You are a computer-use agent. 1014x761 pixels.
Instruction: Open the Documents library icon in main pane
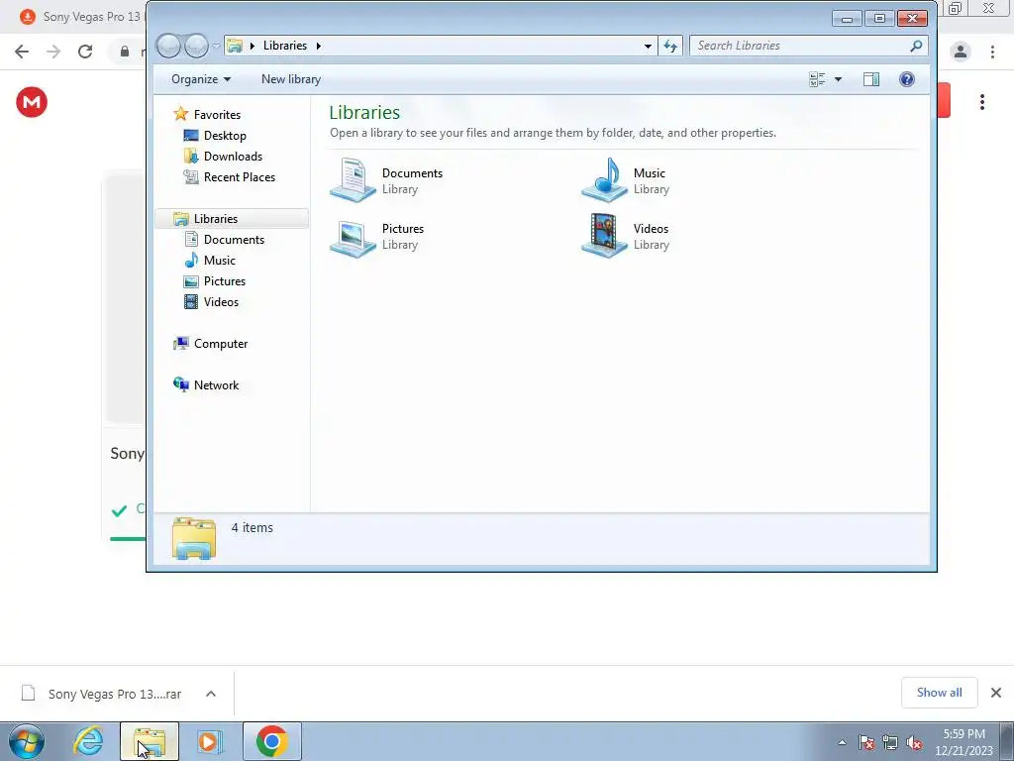pyautogui.click(x=354, y=180)
